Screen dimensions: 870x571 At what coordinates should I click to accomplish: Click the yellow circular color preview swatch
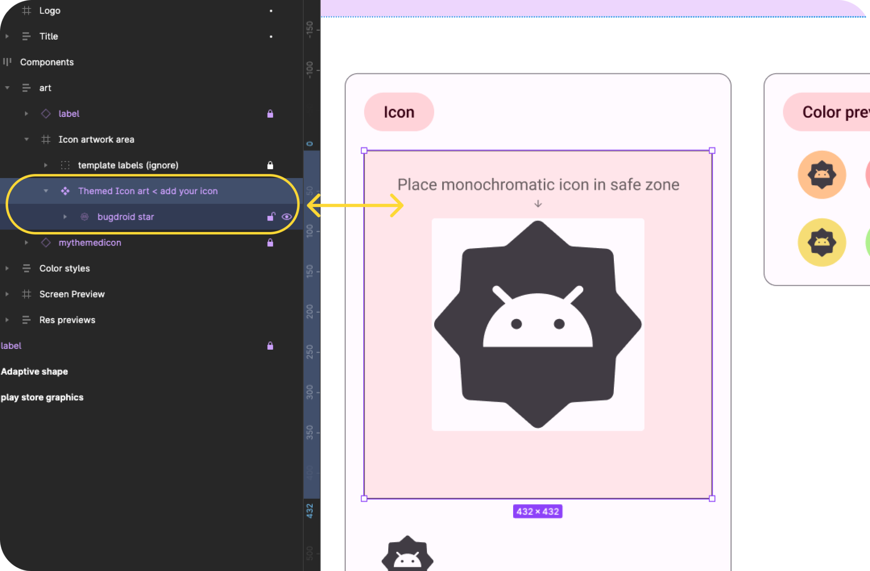822,243
